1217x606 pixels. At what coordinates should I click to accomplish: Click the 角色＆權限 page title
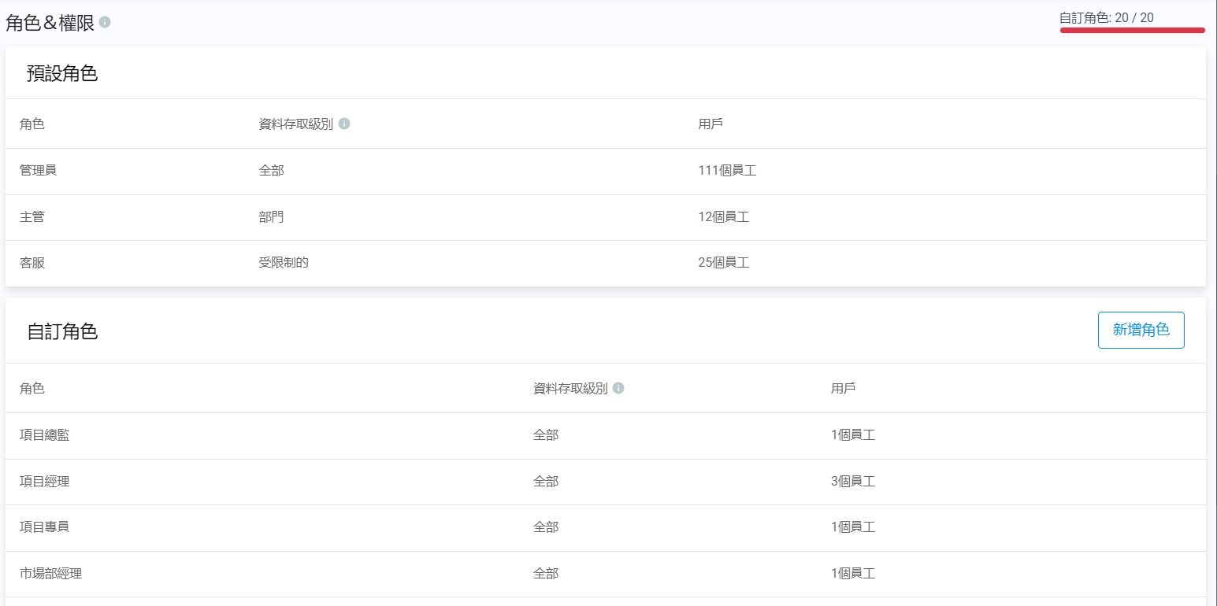(50, 23)
